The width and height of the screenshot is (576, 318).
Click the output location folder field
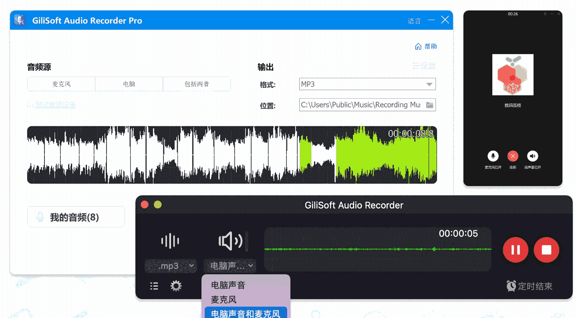(x=367, y=105)
